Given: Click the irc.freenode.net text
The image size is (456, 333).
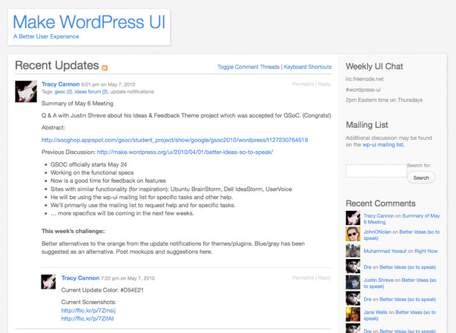Looking at the screenshot, I should [364, 79].
